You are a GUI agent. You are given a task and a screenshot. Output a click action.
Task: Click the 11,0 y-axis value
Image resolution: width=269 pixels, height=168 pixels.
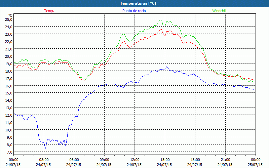pos(9,122)
